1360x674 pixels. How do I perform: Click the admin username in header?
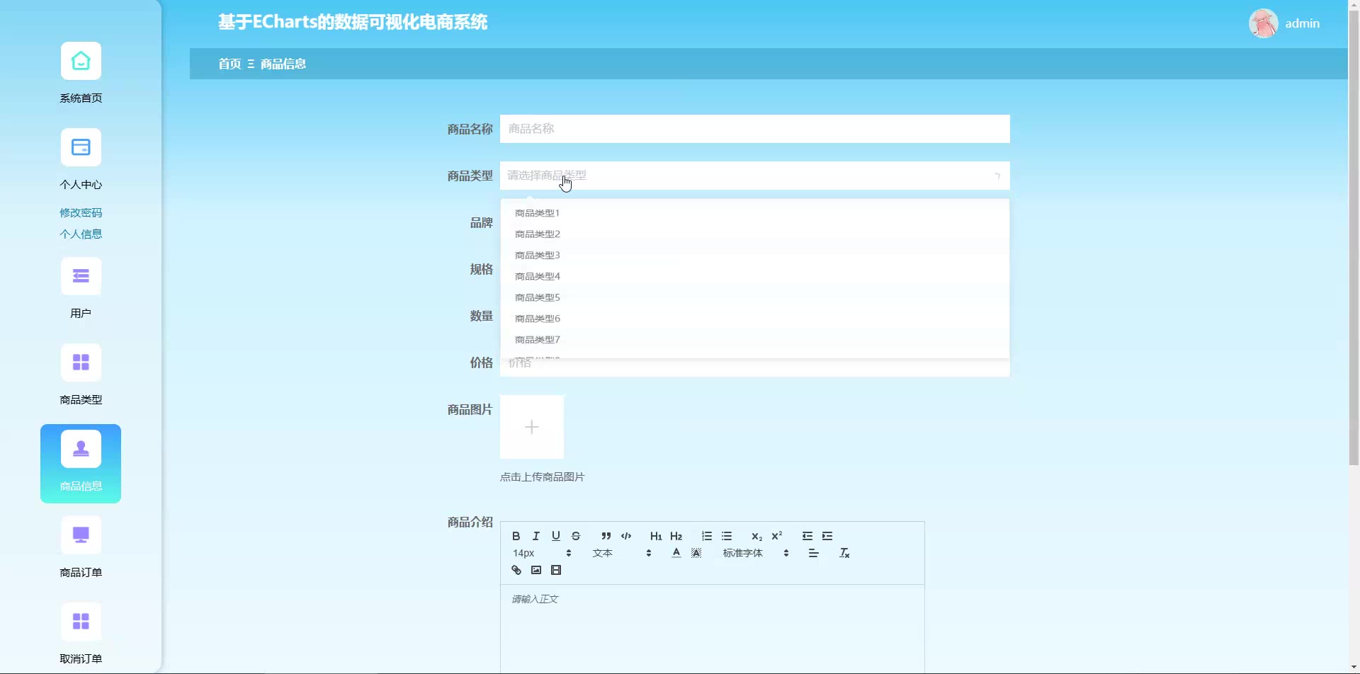[1302, 23]
